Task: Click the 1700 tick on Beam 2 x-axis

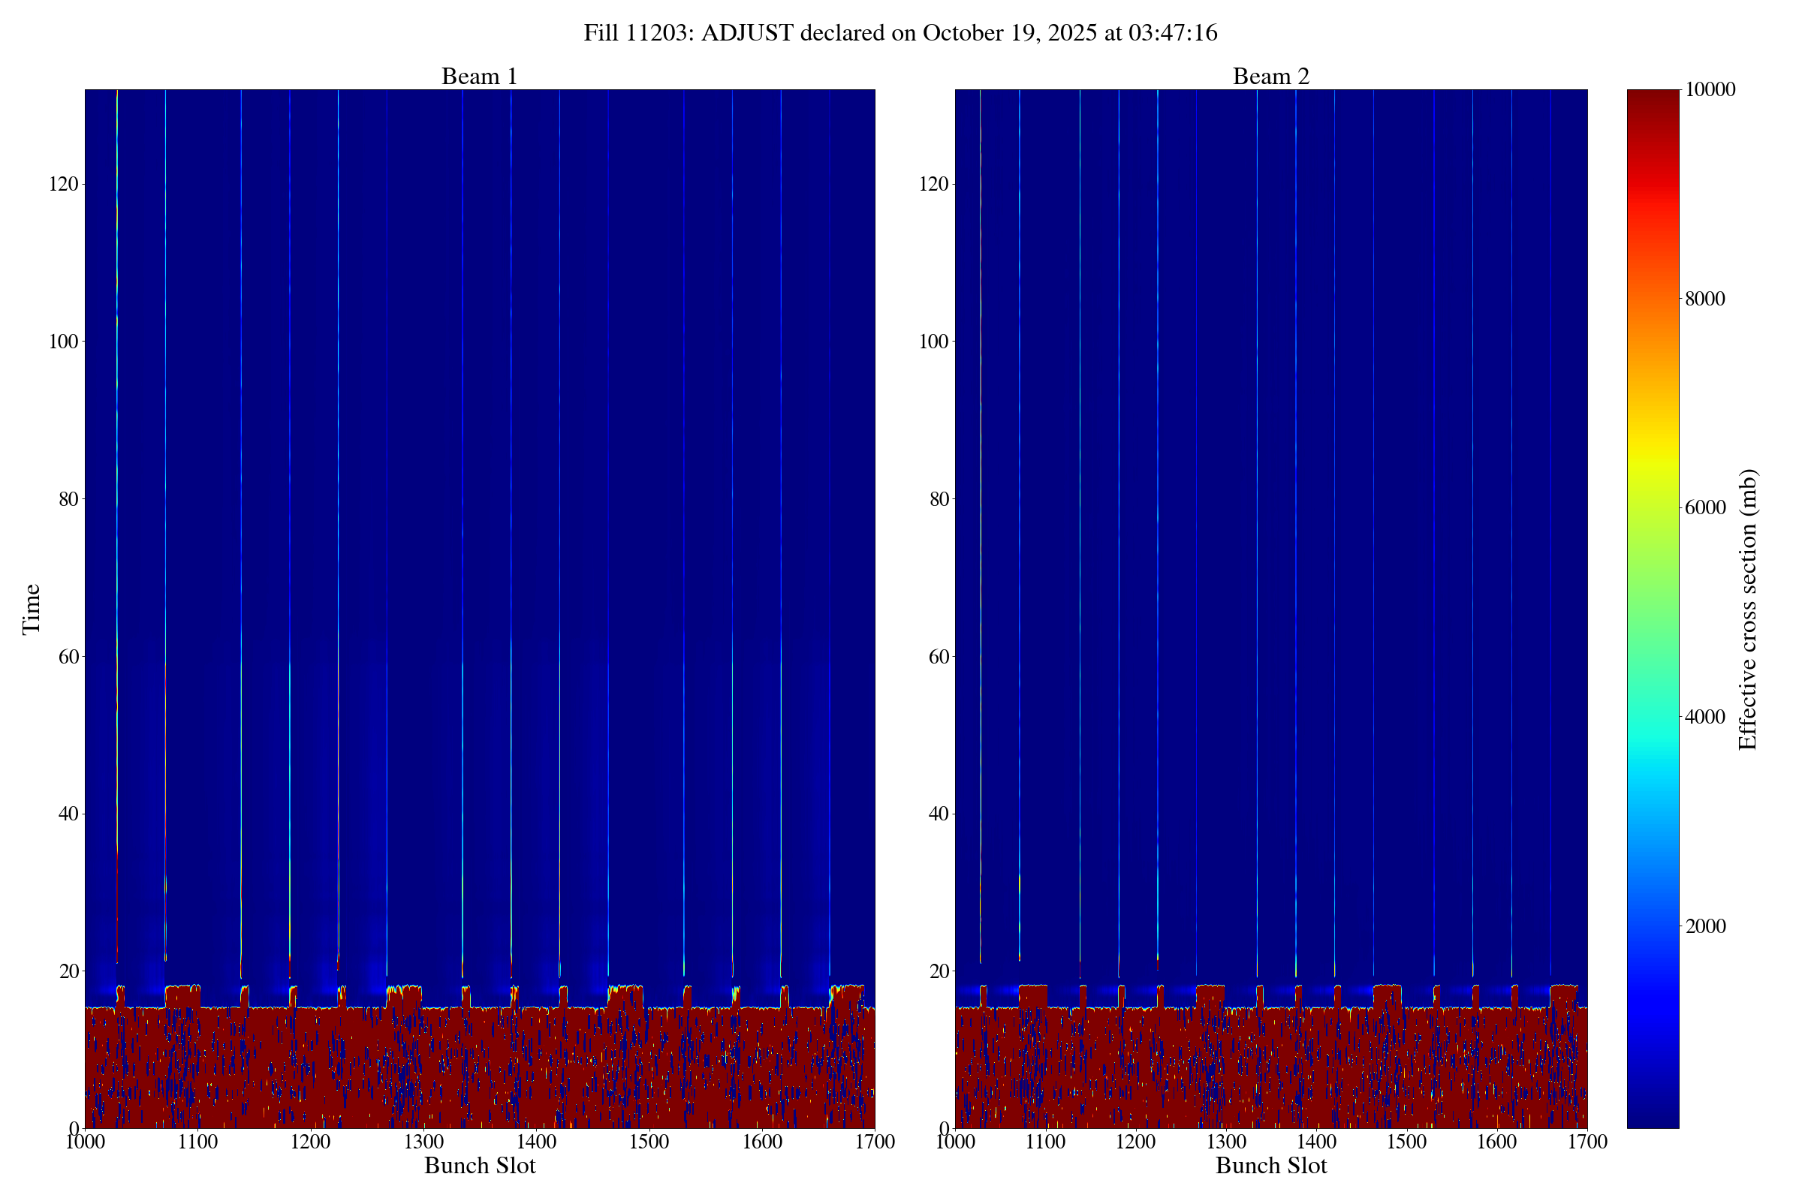Action: (x=1587, y=1142)
